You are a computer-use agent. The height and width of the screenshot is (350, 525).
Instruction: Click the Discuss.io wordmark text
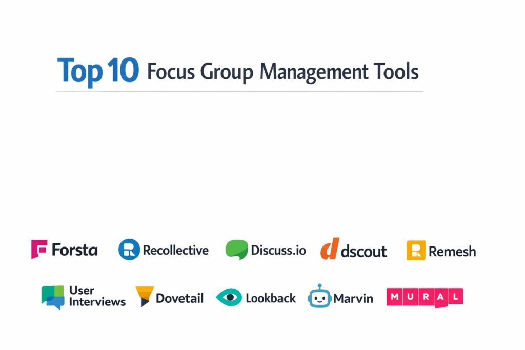278,250
